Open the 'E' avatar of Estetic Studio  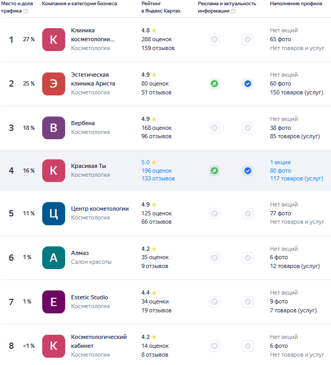pos(54,302)
